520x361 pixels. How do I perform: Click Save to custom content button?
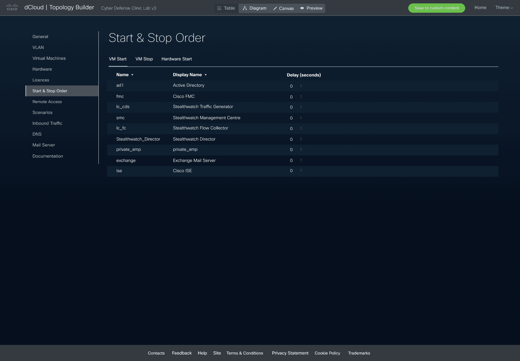[436, 8]
